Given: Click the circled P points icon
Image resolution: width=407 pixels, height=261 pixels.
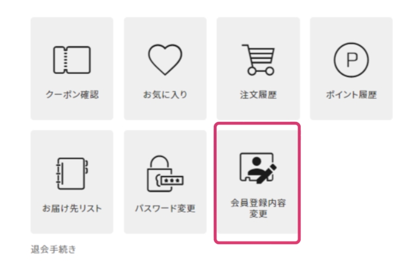Looking at the screenshot, I should tap(351, 60).
